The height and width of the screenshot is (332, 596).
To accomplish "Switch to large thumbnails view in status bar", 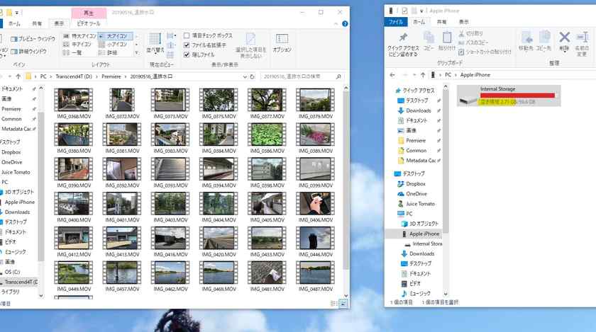I will tap(343, 304).
